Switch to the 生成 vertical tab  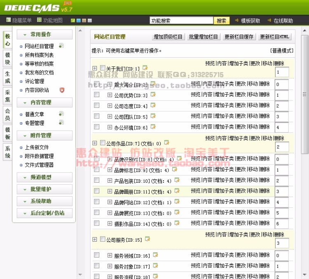coord(7,77)
